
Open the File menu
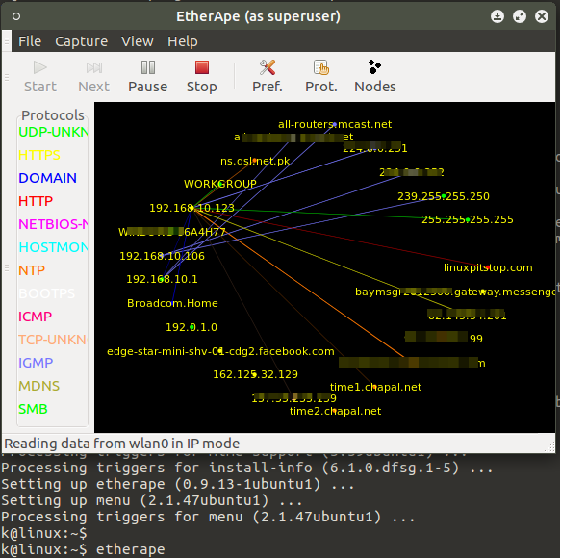tap(30, 41)
